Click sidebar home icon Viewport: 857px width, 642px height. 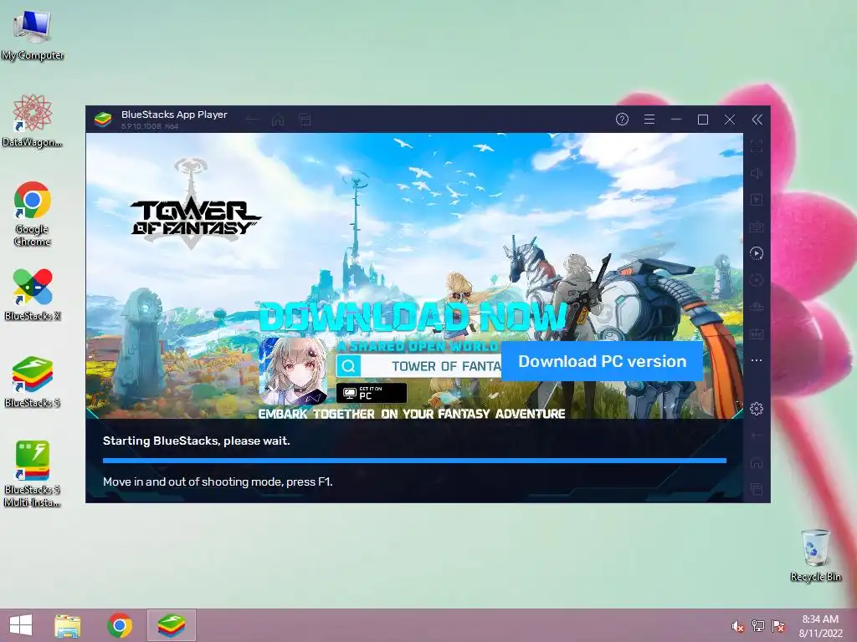pyautogui.click(x=757, y=462)
